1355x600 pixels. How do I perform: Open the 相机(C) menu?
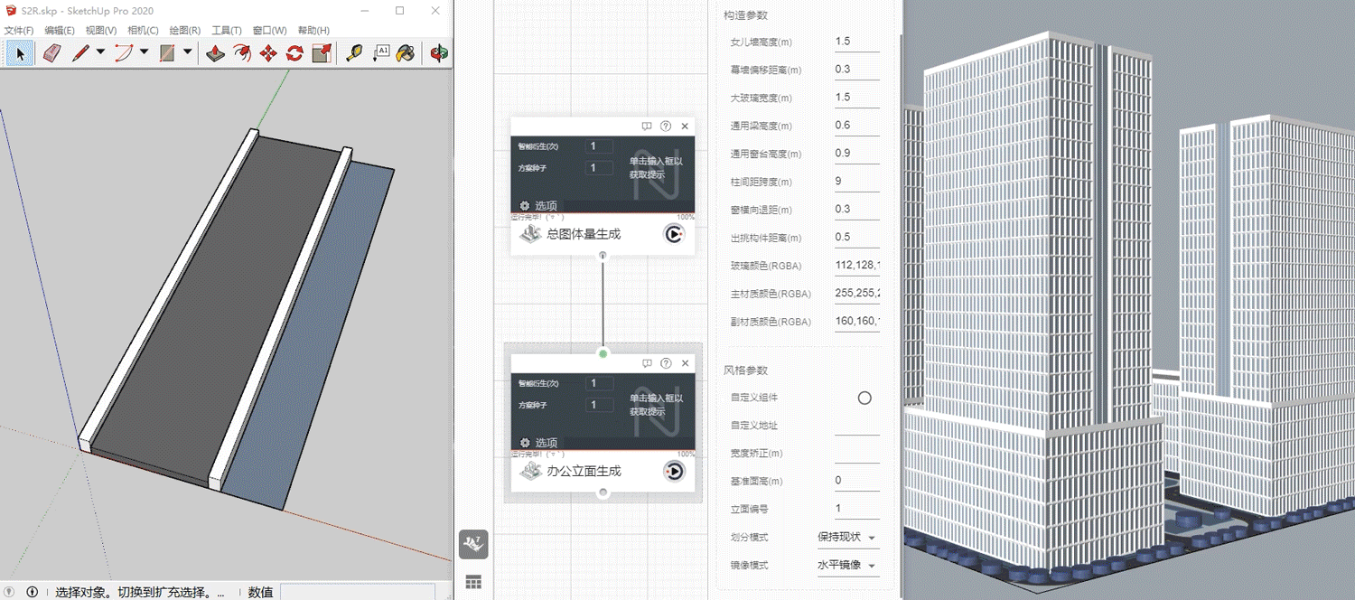tap(144, 31)
